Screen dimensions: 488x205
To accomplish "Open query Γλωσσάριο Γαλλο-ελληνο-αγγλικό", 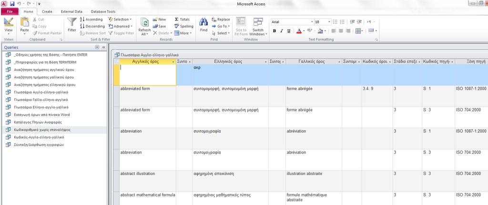I will (41, 100).
